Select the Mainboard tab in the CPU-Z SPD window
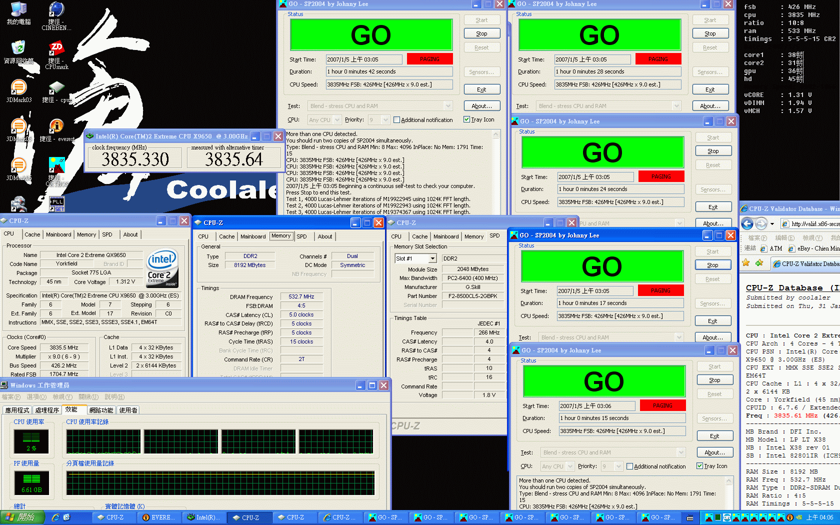Screen dimensions: 840x525 446,236
